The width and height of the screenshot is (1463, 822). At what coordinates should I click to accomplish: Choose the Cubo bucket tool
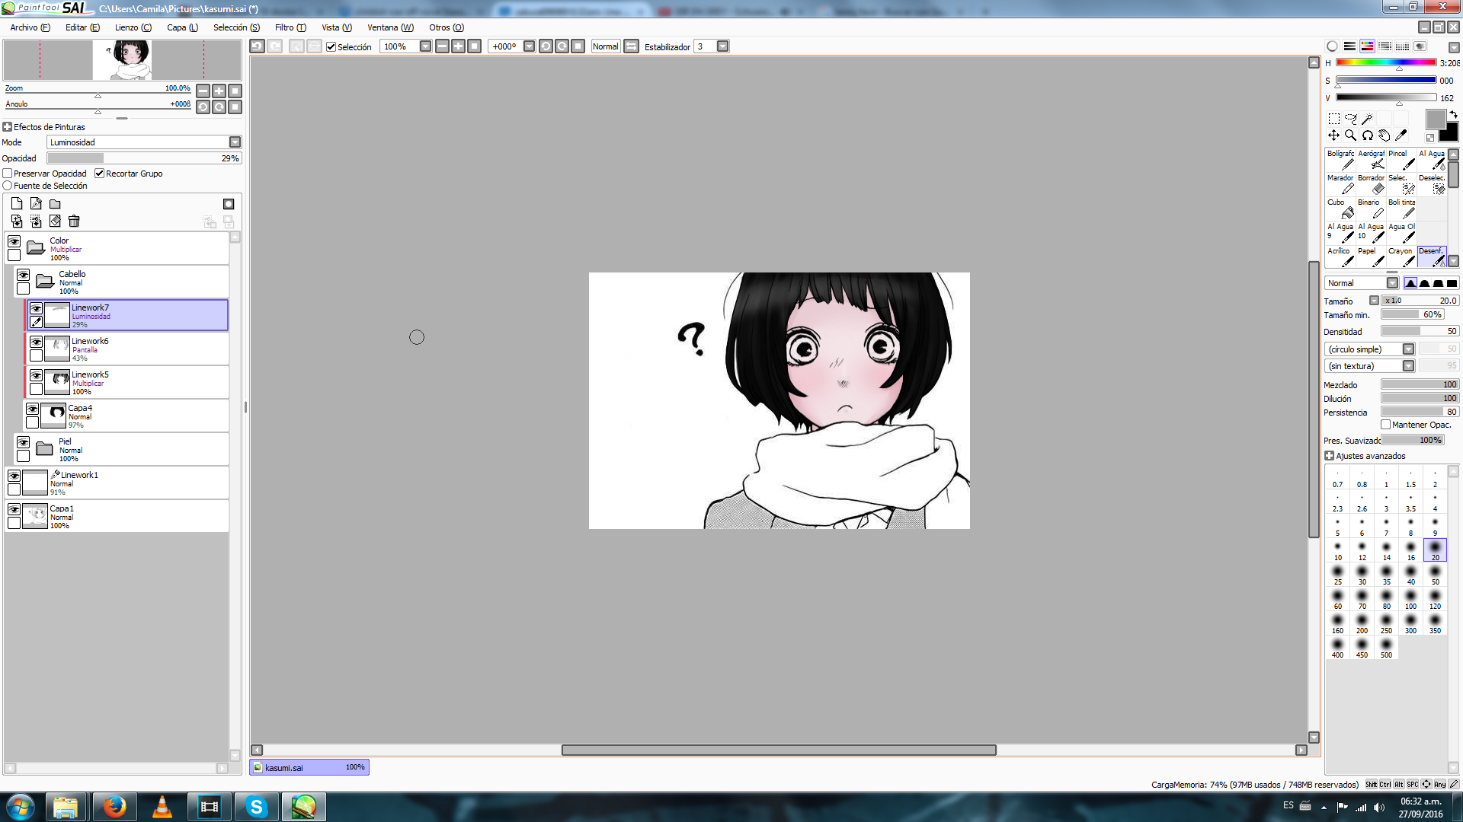1340,208
